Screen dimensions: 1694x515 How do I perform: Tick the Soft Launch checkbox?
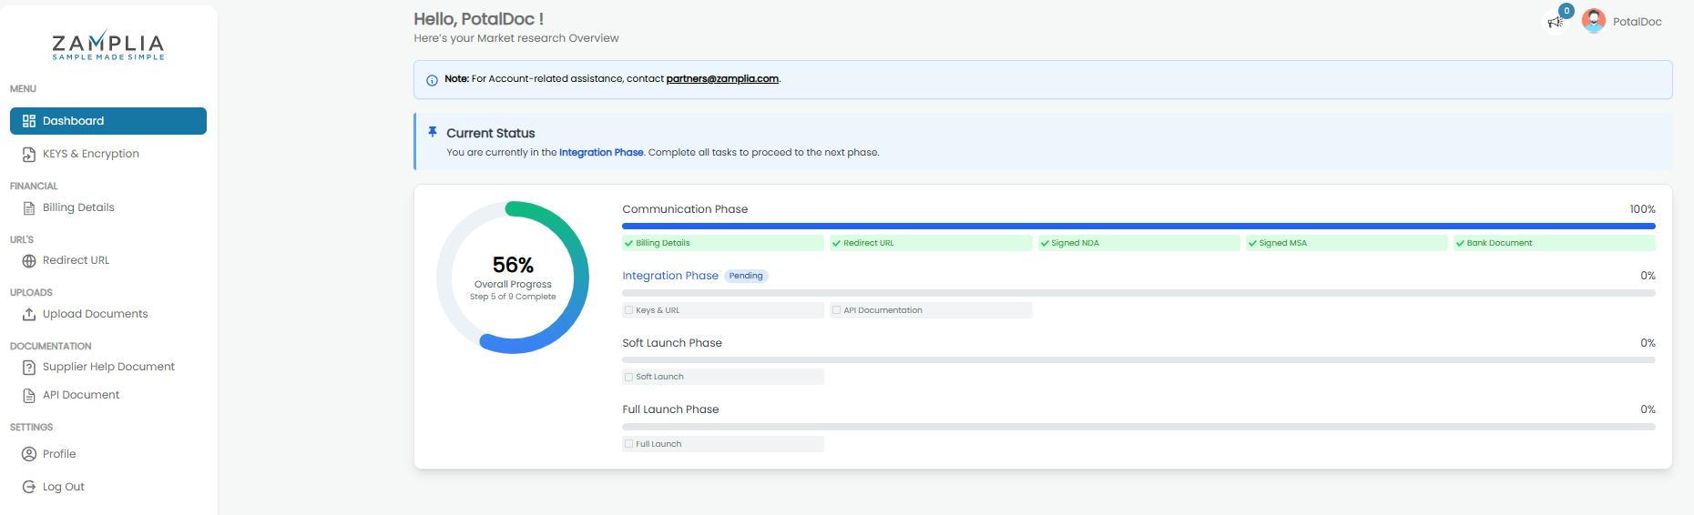[x=628, y=377]
